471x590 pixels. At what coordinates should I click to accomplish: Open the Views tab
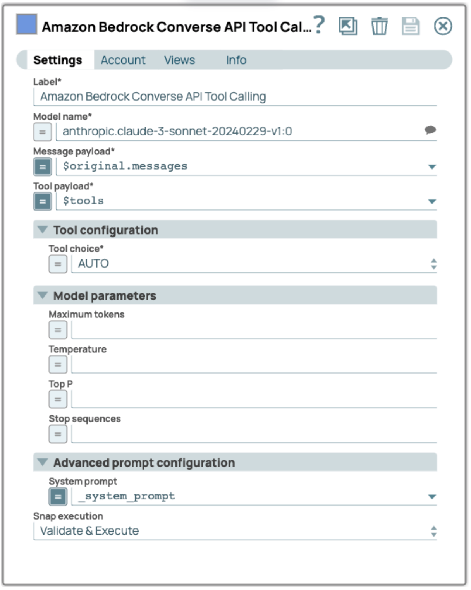[x=179, y=60]
